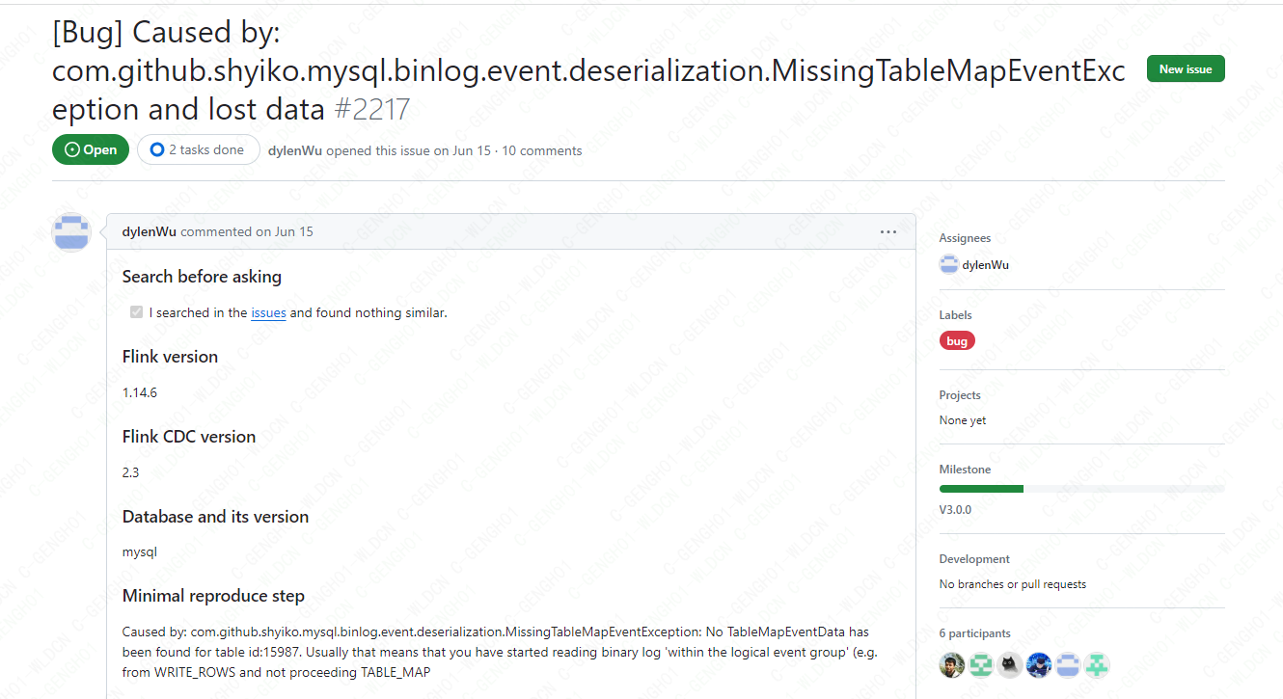This screenshot has height=699, width=1283.
Task: Follow the 'issues' hyperlink in the comment
Action: click(268, 312)
